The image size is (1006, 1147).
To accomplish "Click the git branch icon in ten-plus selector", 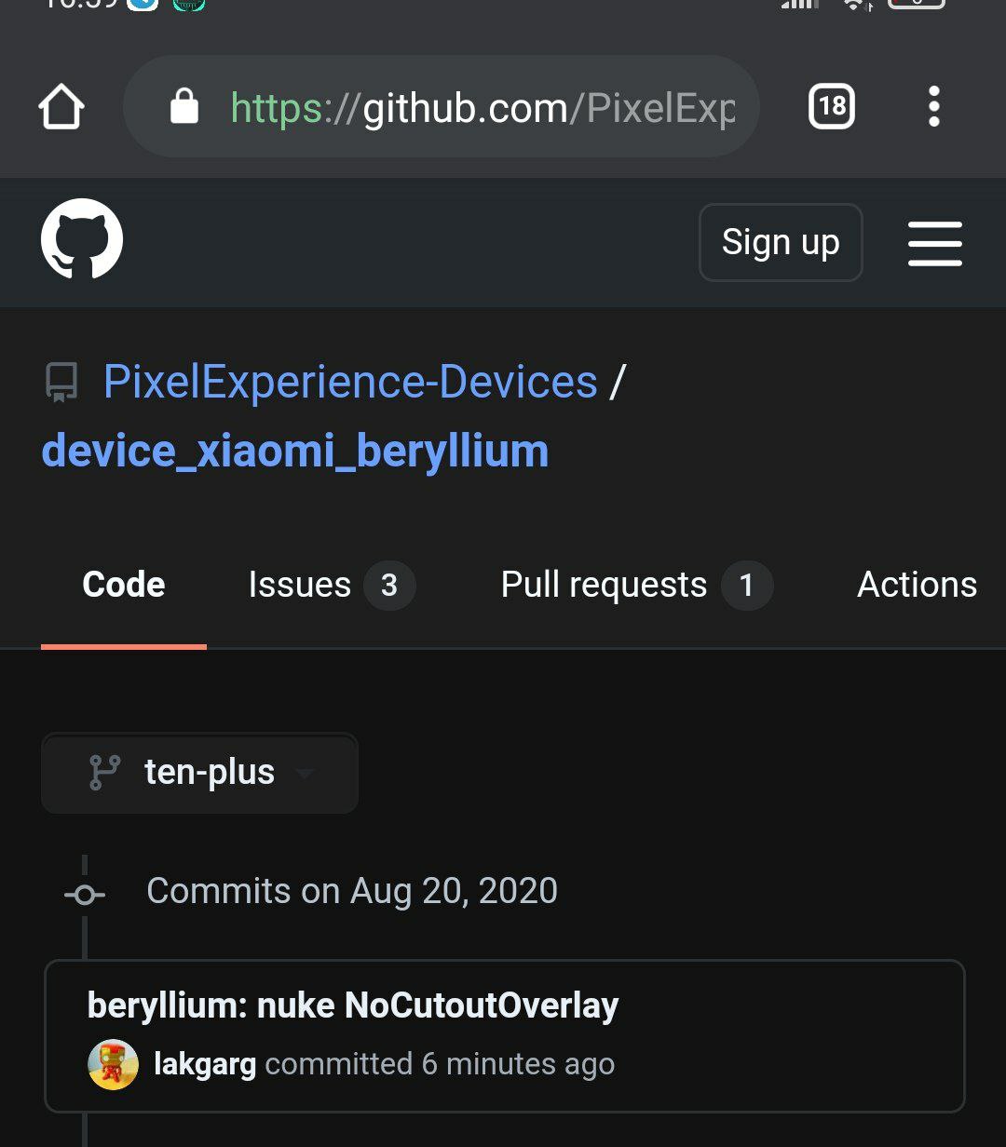I will (x=104, y=773).
